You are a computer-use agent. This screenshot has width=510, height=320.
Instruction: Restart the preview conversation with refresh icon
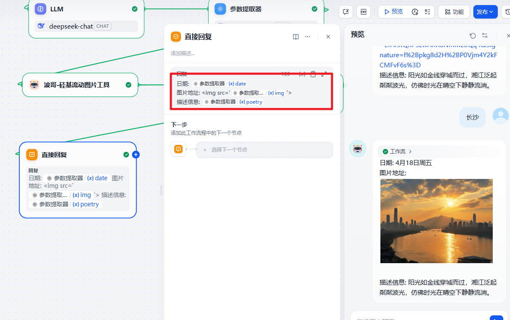(x=473, y=36)
